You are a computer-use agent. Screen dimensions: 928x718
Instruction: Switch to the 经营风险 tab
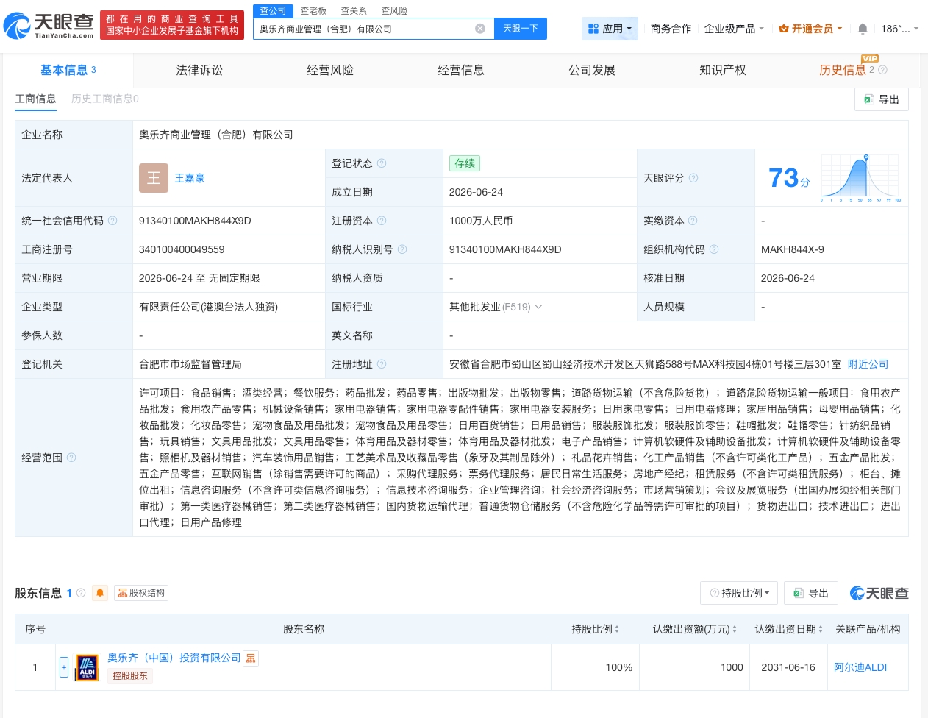pyautogui.click(x=330, y=70)
